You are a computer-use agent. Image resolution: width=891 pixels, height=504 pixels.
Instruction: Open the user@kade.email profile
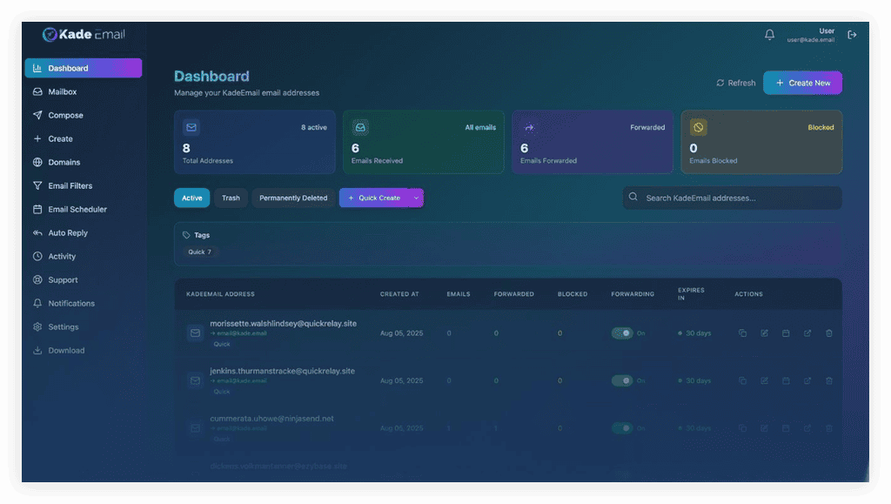click(x=811, y=35)
